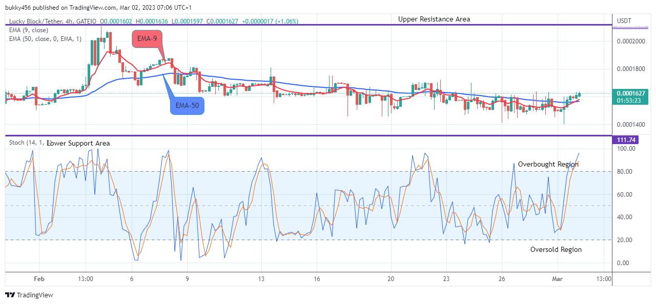The height and width of the screenshot is (304, 656).
Task: Click the 'Mar' date label on time axis
Action: 558,279
